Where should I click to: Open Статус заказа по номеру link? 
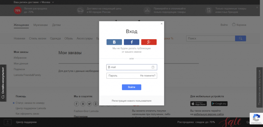(30, 103)
